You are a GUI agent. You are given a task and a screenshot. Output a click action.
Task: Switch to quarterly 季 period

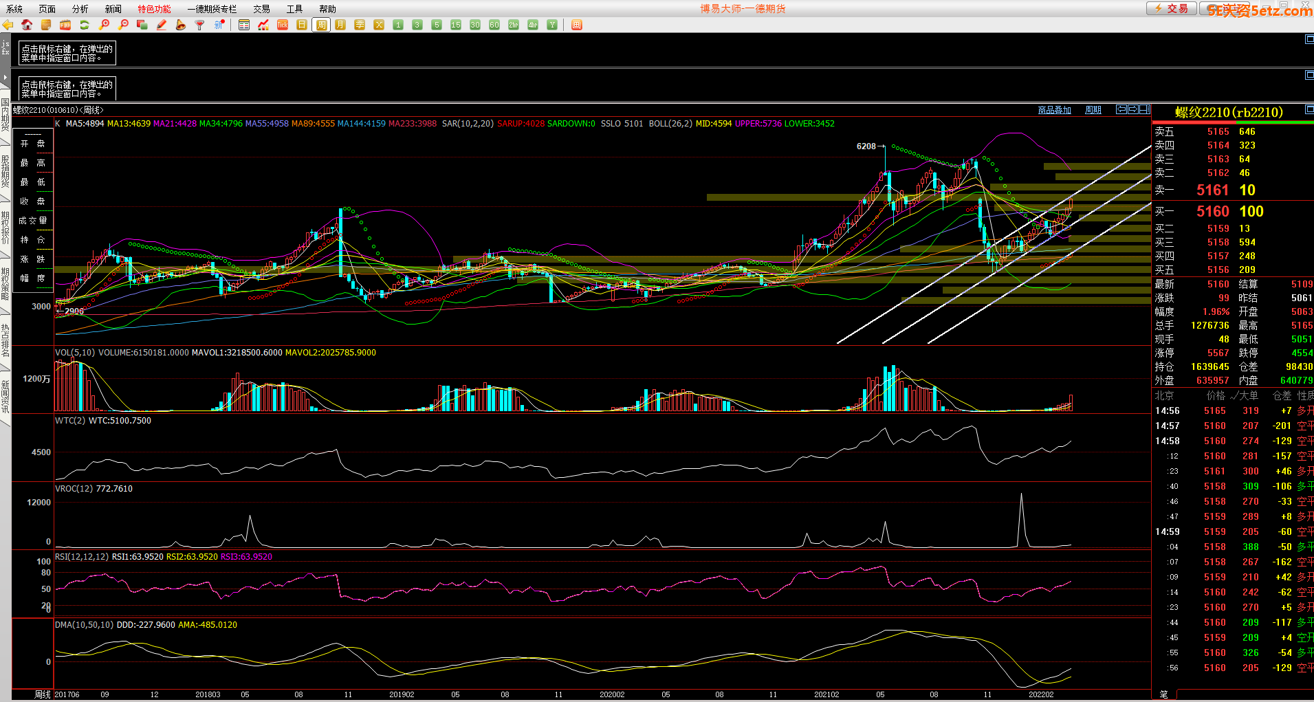[x=360, y=25]
